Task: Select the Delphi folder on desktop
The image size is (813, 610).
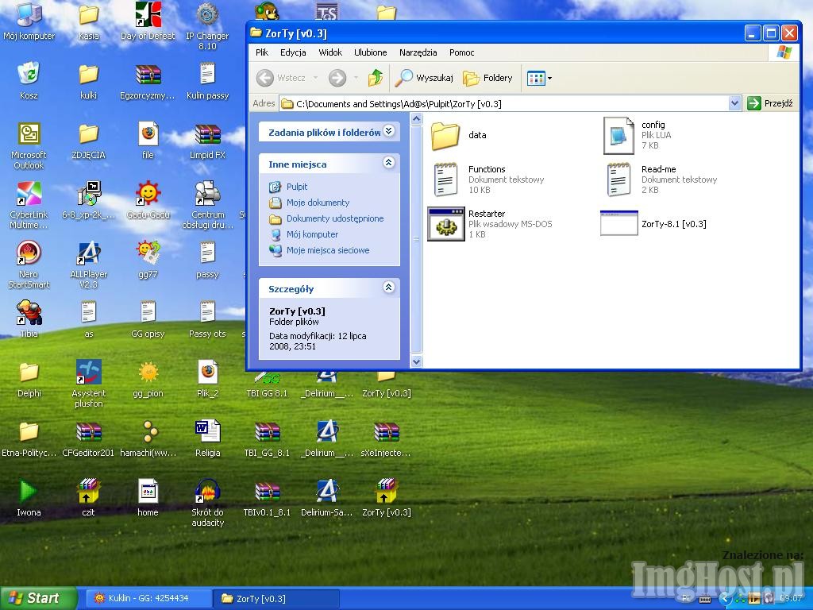Action: pyautogui.click(x=29, y=379)
